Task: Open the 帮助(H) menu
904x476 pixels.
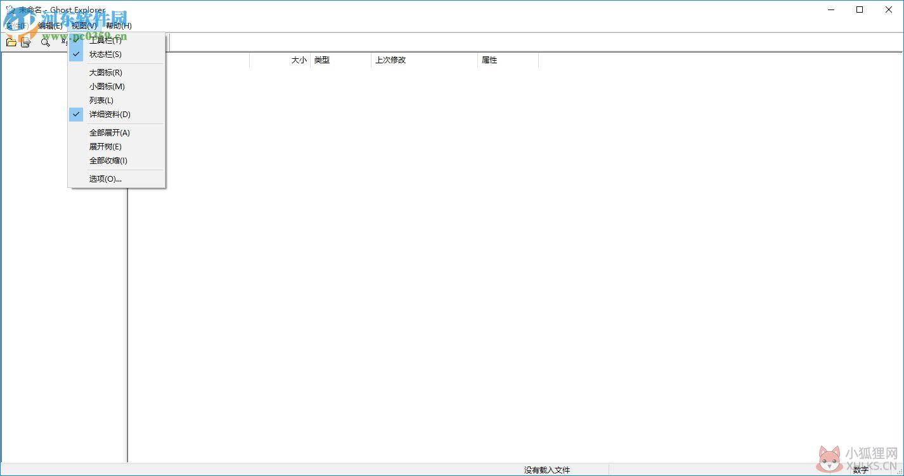Action: pyautogui.click(x=119, y=26)
